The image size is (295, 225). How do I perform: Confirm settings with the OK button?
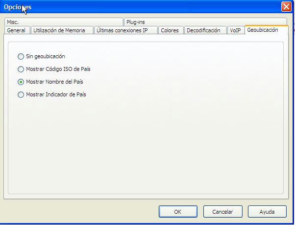pos(178,212)
